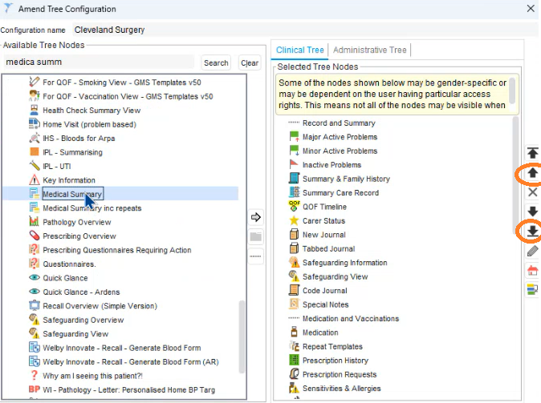Click the Sensitivities & Allergies icon
This screenshot has height=403, width=541.
[294, 388]
